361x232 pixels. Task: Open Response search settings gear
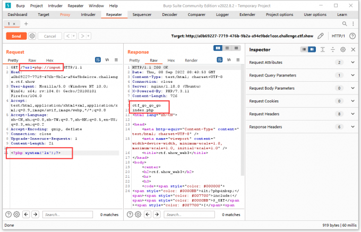(138, 214)
